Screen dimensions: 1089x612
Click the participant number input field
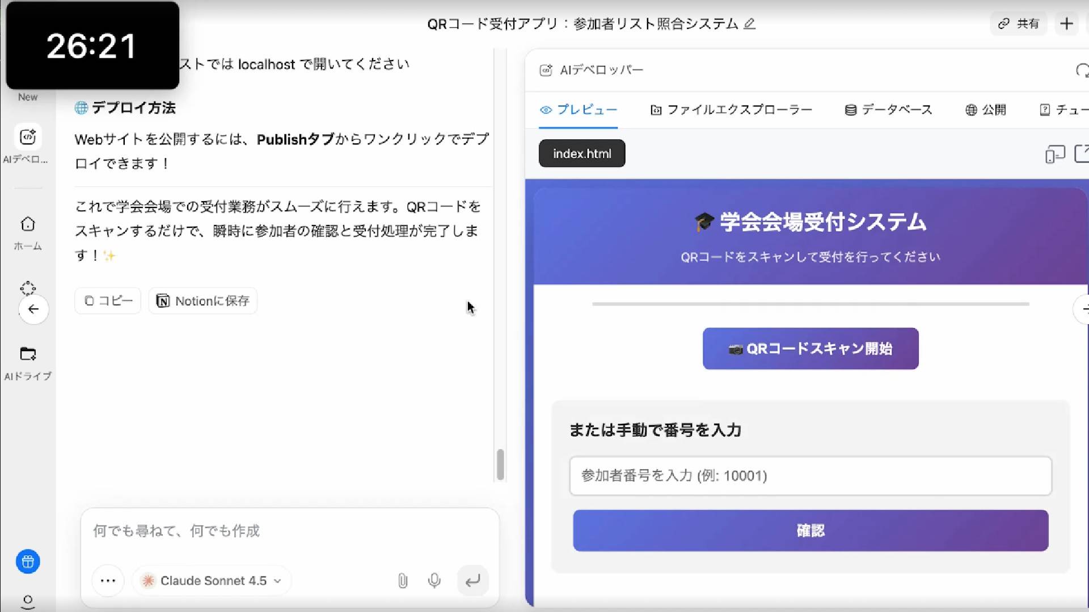[x=810, y=476]
